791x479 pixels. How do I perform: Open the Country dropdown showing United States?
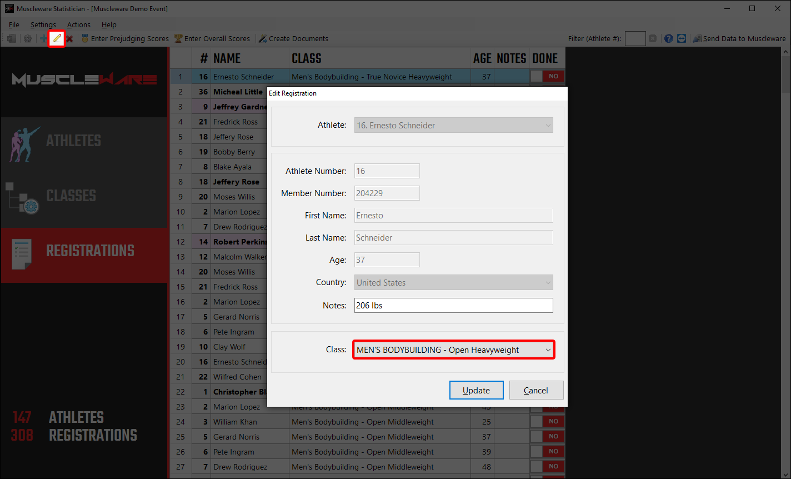tap(454, 283)
